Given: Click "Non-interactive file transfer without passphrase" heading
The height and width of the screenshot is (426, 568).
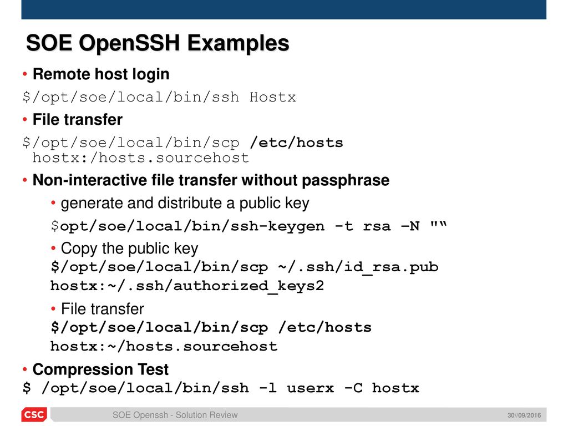Looking at the screenshot, I should 211,180.
